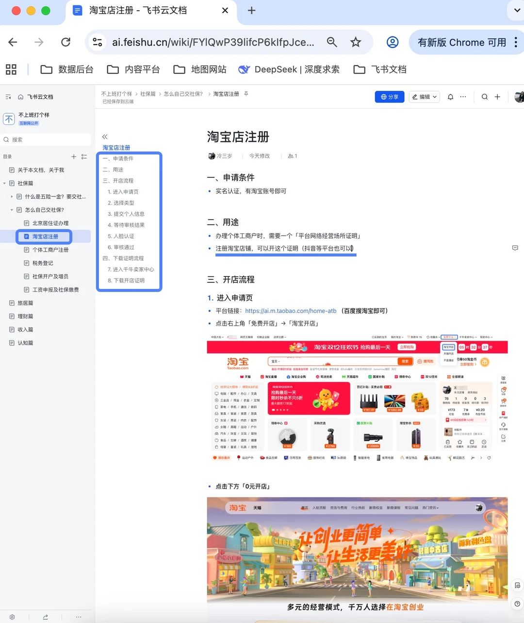Click the settings gear at sidebar bottom
Screen dimensions: 524x623
coord(12,617)
